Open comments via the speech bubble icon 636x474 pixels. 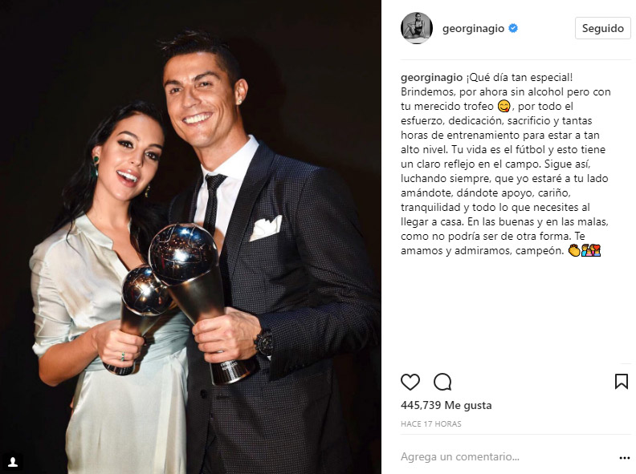442,382
